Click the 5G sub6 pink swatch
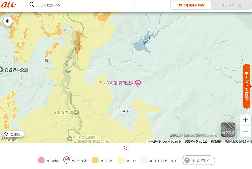The height and width of the screenshot is (169, 252). click(41, 160)
